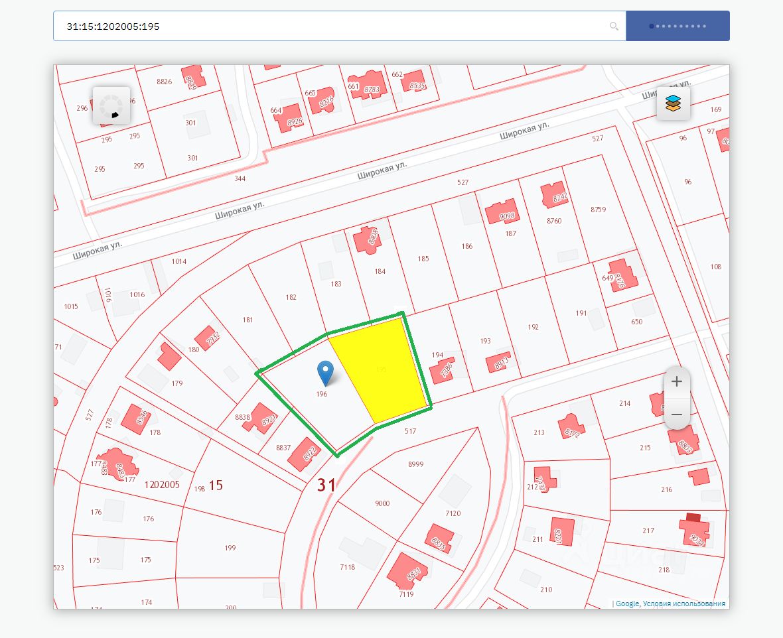783x638 pixels.
Task: Click building 8913 footprint
Action: (x=499, y=362)
